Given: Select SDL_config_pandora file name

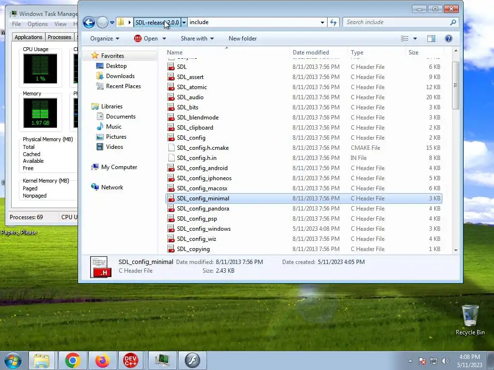Looking at the screenshot, I should (x=203, y=208).
